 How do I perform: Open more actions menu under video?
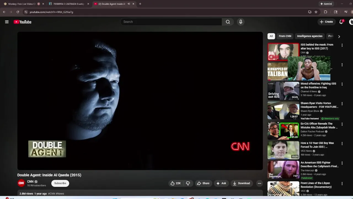(260, 183)
